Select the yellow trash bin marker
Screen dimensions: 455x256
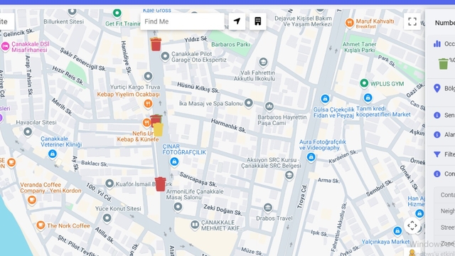(x=158, y=129)
